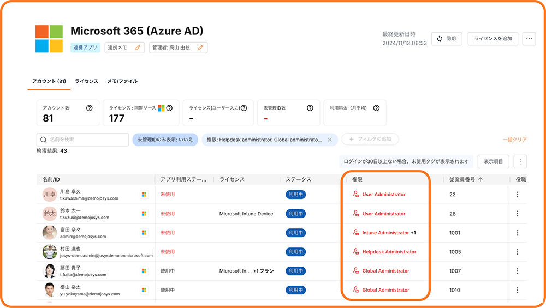The image size is (546, 308).
Task: Open the メモ/ファイル tab
Action: coord(122,81)
